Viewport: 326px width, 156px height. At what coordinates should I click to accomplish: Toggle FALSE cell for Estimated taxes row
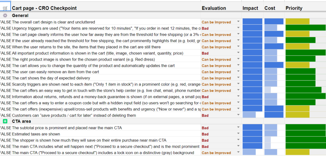click(5, 134)
